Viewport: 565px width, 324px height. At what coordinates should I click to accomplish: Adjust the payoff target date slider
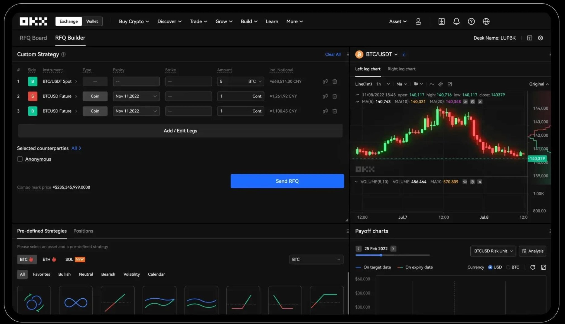(381, 255)
